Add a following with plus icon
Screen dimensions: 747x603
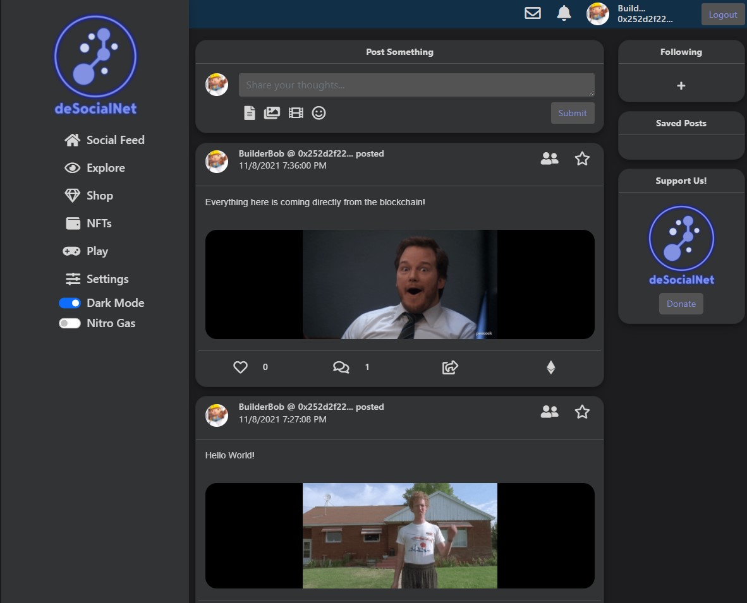click(681, 86)
